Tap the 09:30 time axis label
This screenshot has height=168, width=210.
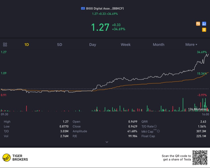pyautogui.click(x=4, y=114)
